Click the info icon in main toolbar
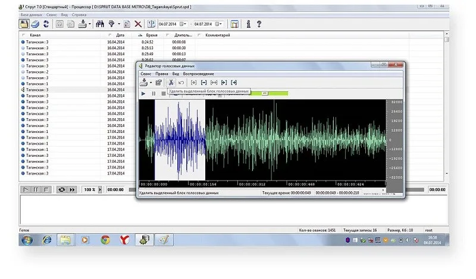476x279 pixels. (248, 24)
